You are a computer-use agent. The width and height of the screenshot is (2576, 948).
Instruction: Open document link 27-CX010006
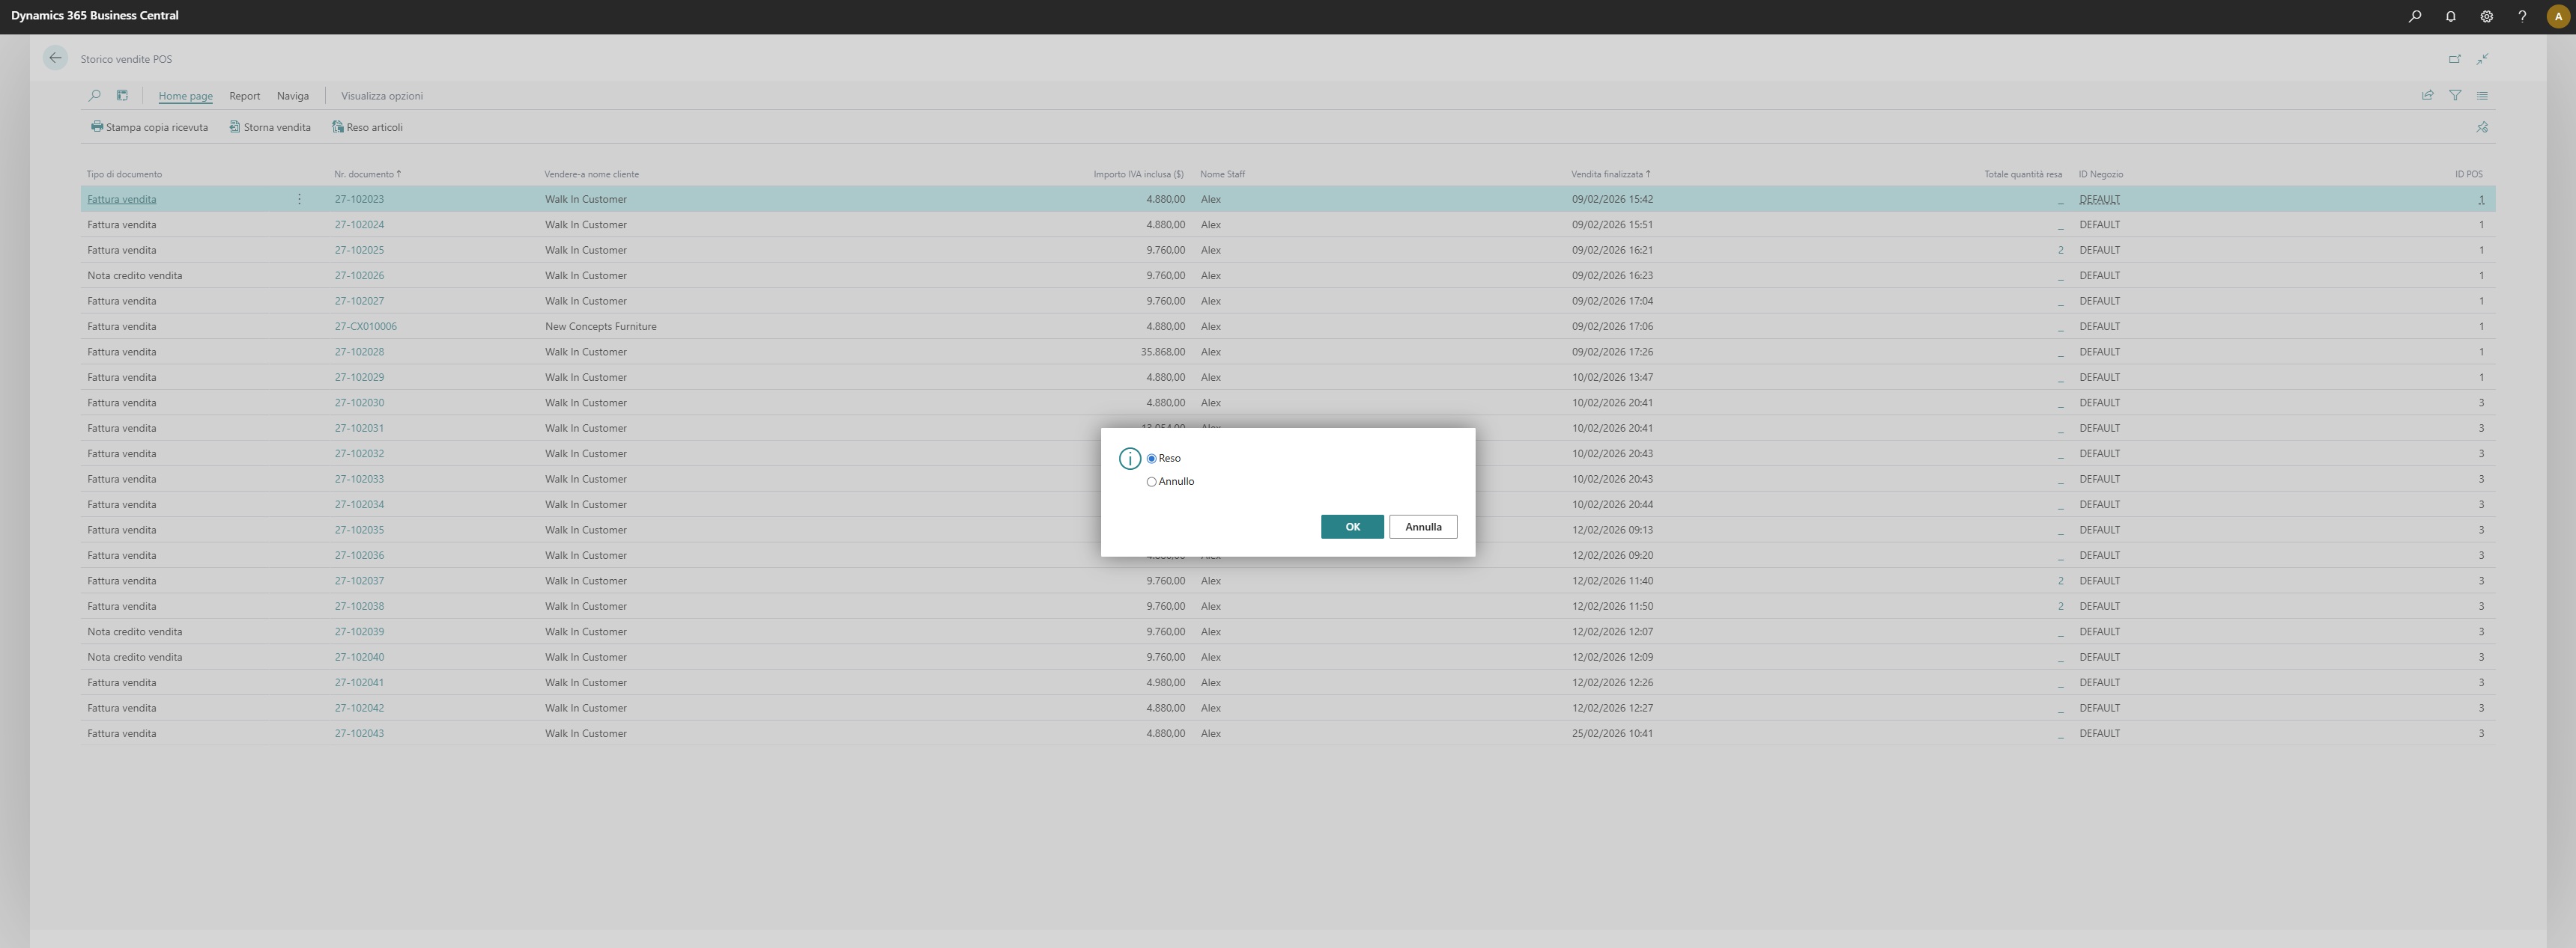click(365, 327)
